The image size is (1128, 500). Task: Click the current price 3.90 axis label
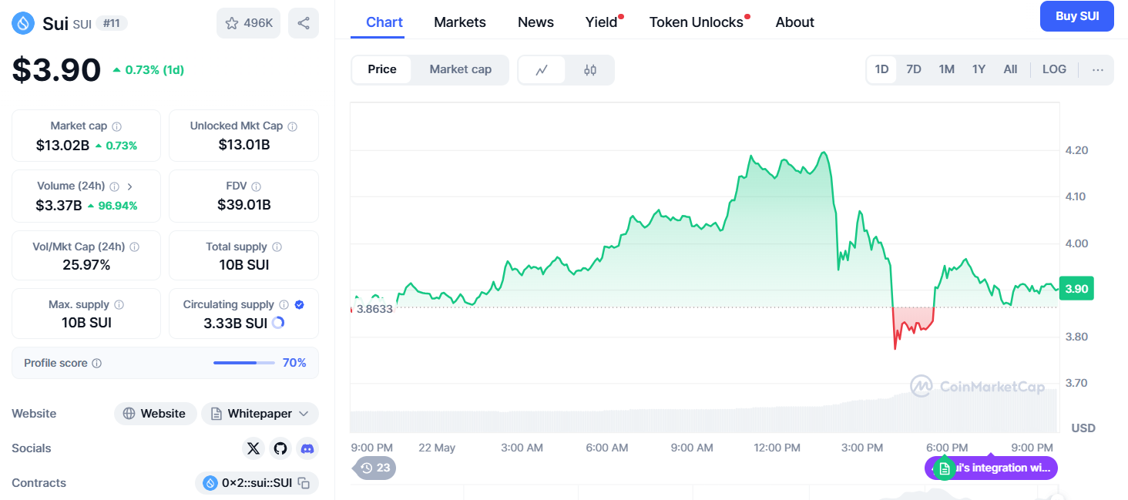[x=1076, y=289]
